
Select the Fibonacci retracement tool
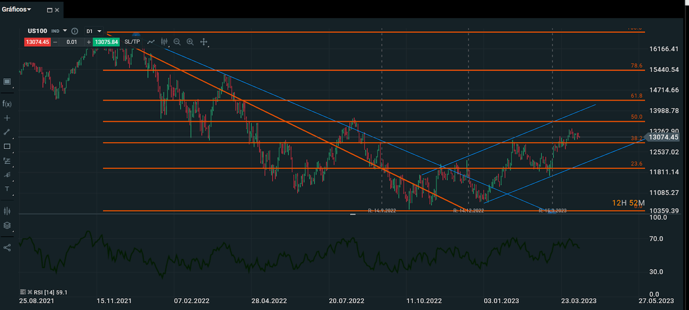pos(7,161)
